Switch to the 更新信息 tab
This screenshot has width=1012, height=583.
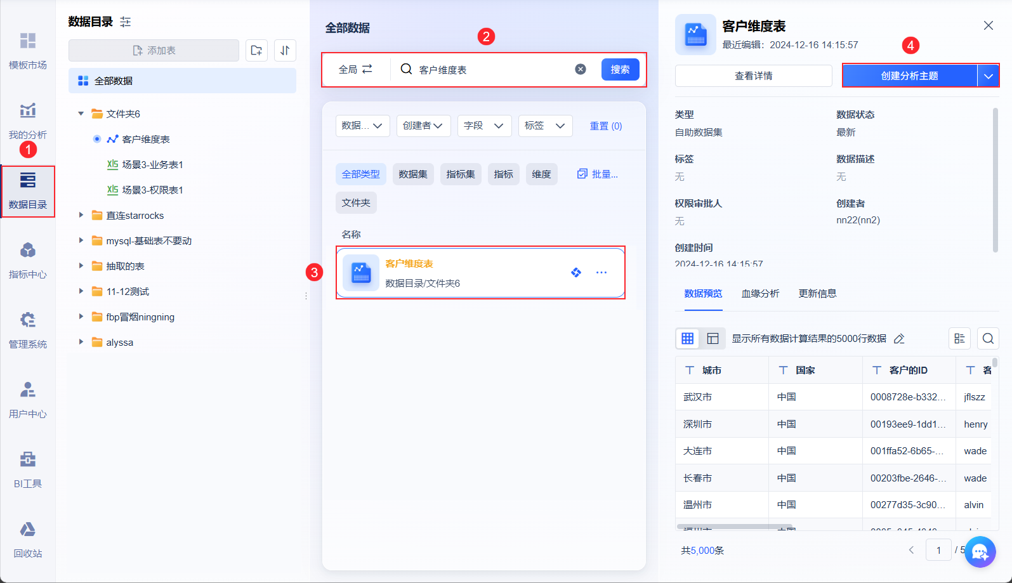coord(817,294)
